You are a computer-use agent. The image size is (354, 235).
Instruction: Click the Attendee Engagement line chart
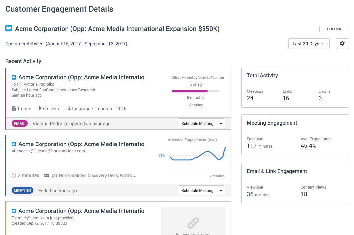(x=198, y=154)
